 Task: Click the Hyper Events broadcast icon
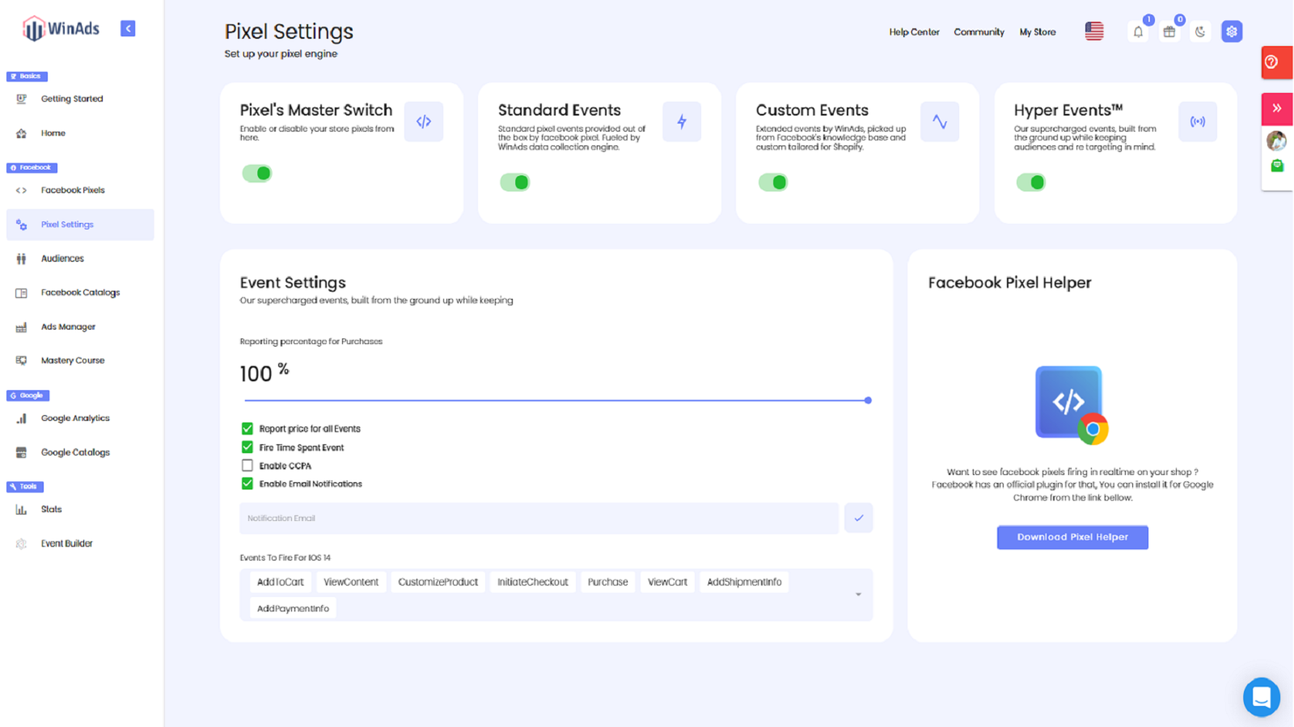[x=1197, y=122]
